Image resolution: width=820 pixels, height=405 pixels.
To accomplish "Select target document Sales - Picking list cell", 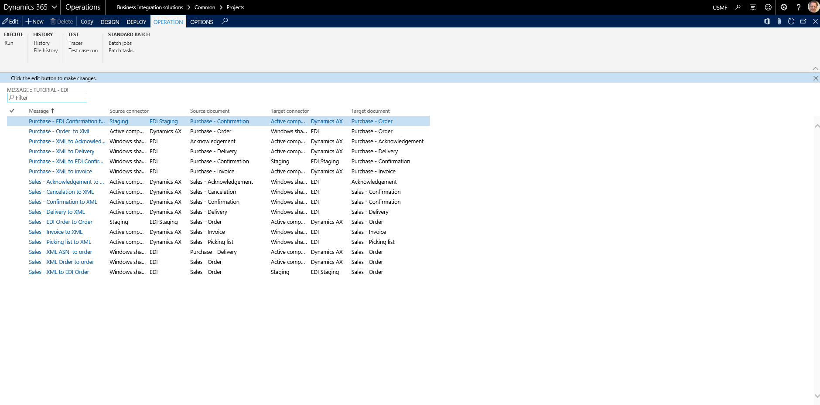I will pyautogui.click(x=373, y=242).
